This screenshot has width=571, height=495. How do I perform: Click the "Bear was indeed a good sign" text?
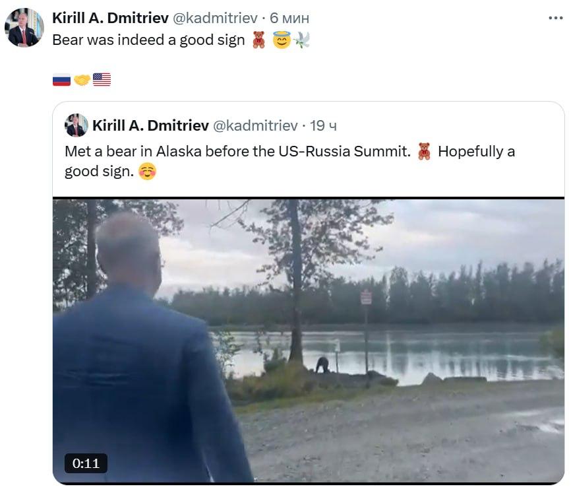point(148,40)
